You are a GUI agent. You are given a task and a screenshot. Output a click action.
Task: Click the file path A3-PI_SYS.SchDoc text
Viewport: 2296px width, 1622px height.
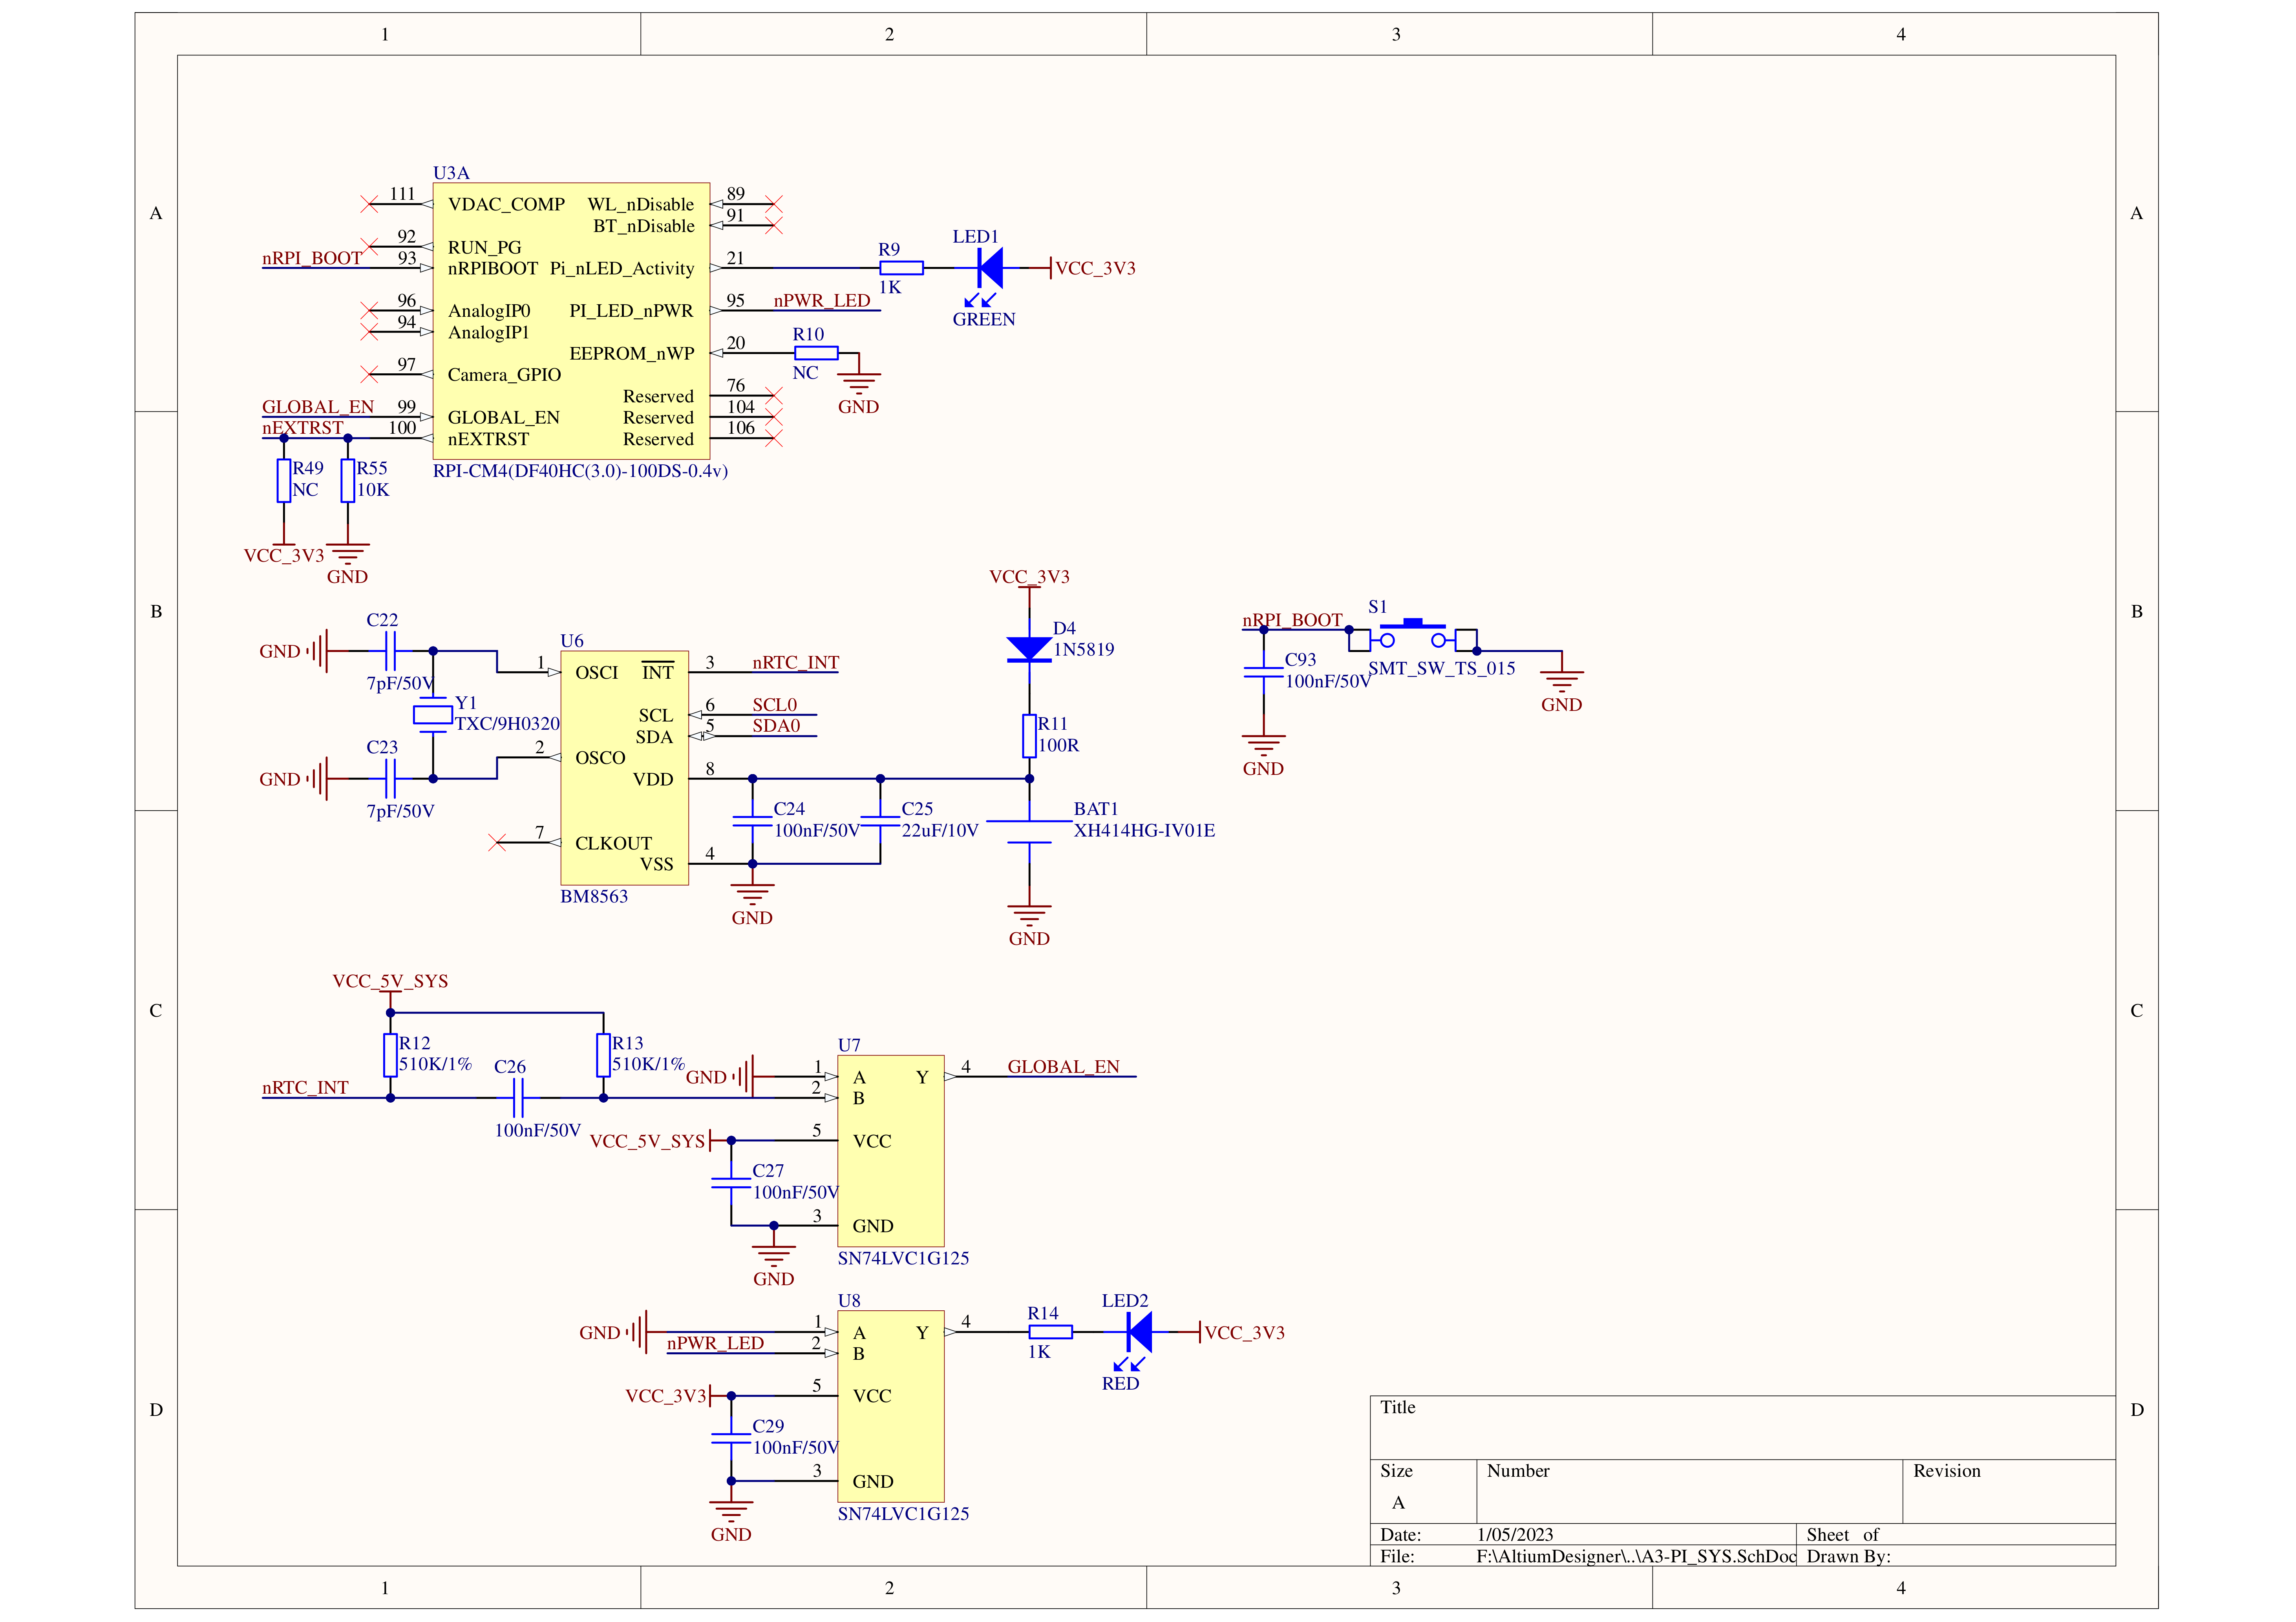1636,1556
